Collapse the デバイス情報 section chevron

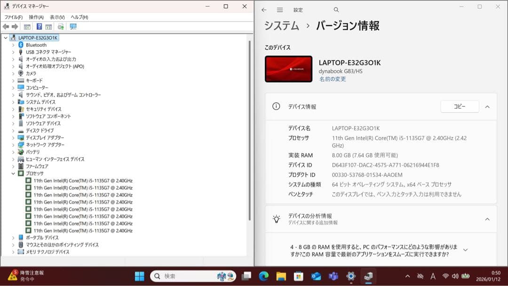click(487, 106)
